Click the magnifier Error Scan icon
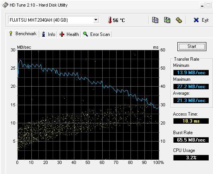The image size is (213, 174). click(86, 34)
